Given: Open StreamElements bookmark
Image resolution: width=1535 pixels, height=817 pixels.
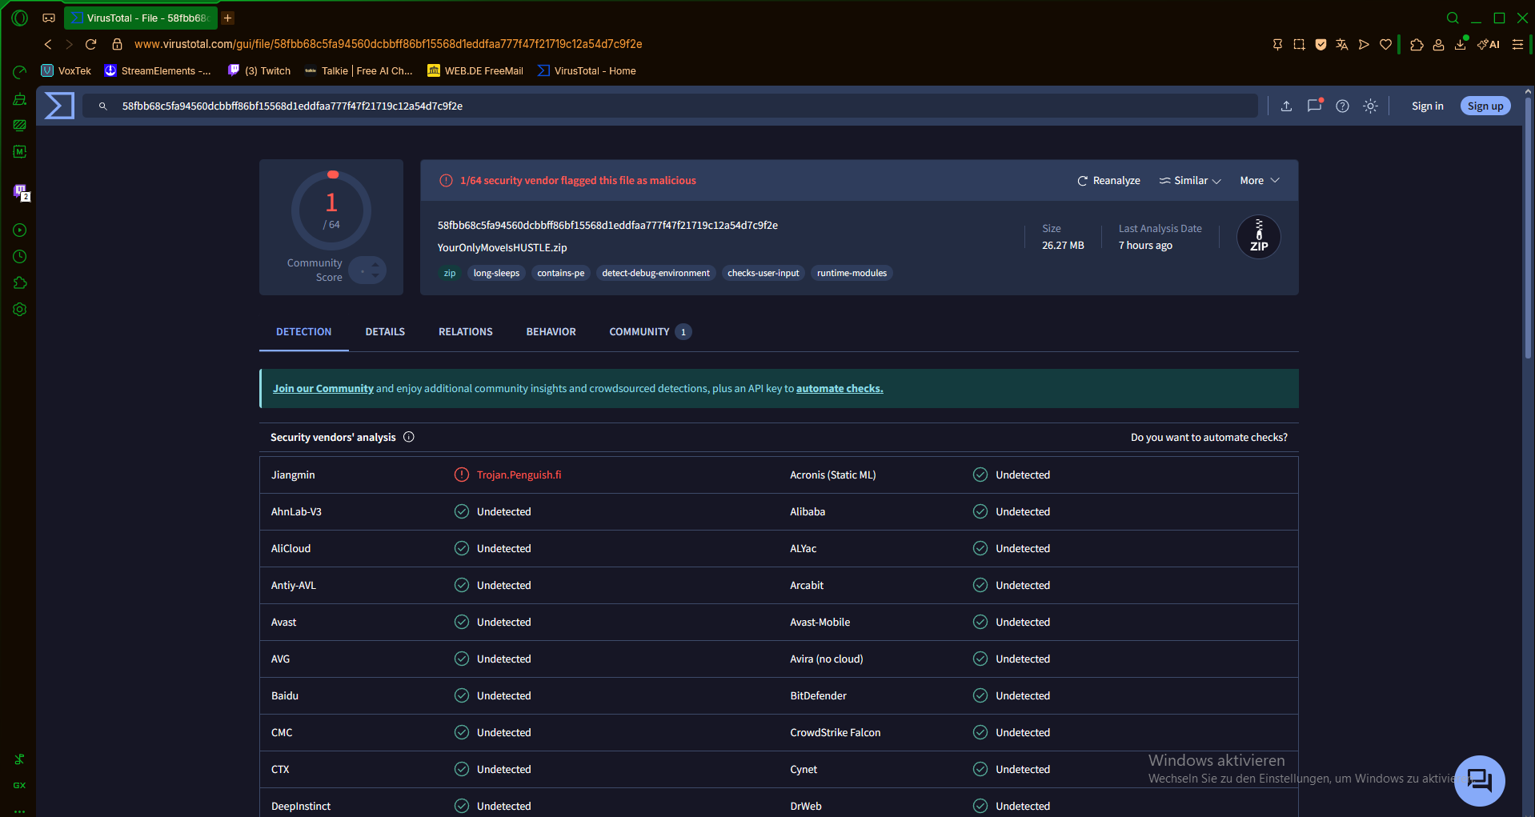Looking at the screenshot, I should click(158, 71).
